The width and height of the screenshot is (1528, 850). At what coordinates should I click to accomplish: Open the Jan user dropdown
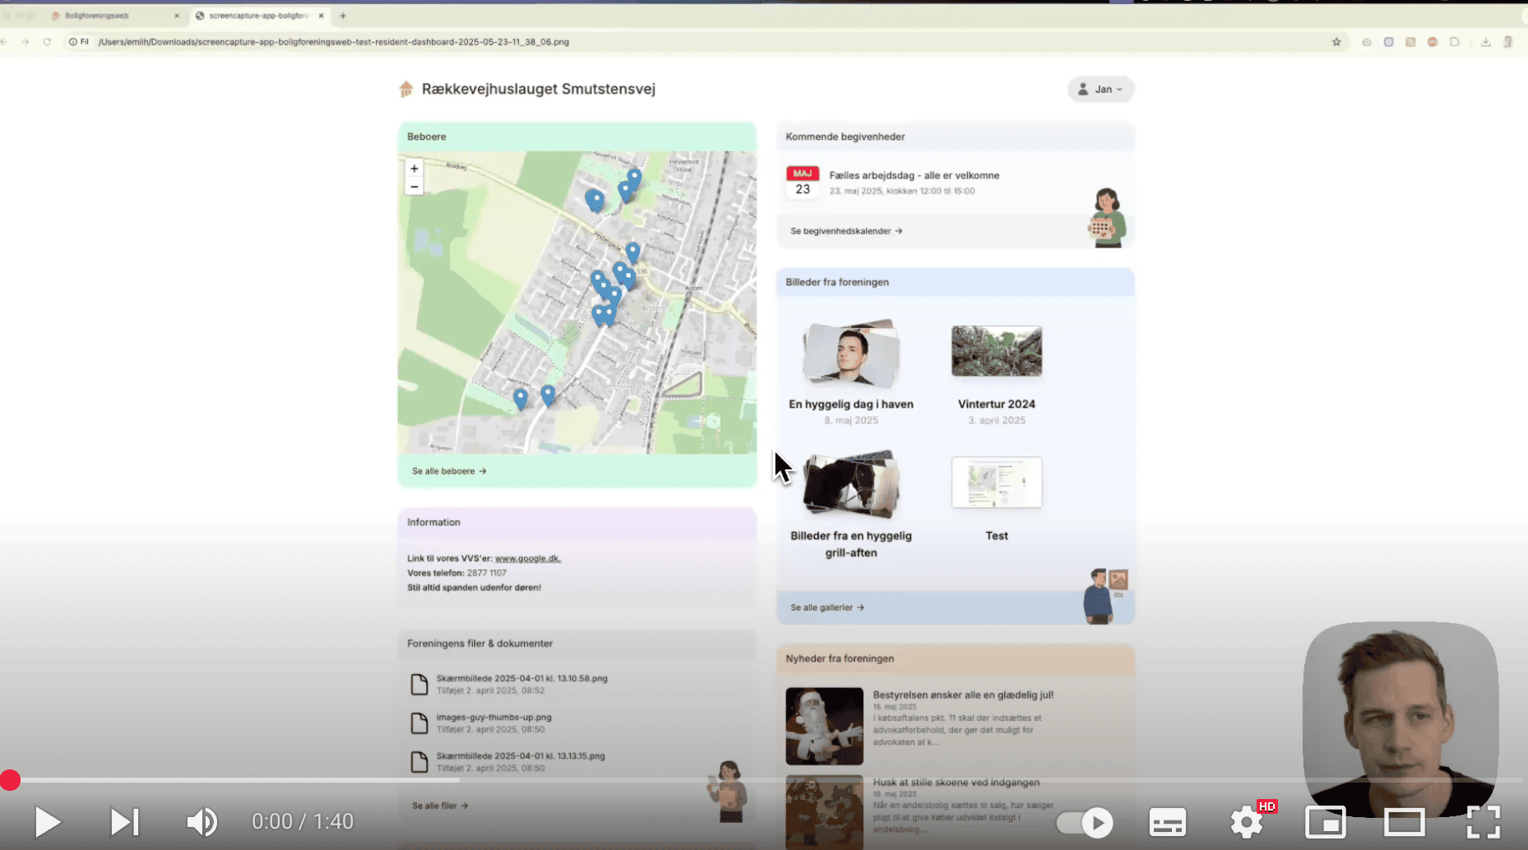coord(1100,89)
